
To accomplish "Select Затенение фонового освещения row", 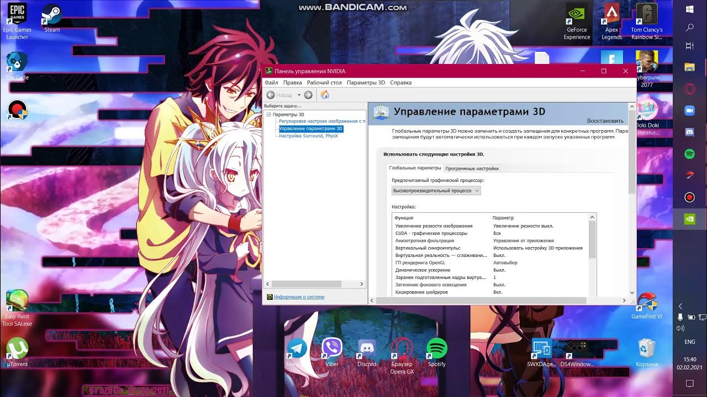I will (x=490, y=285).
